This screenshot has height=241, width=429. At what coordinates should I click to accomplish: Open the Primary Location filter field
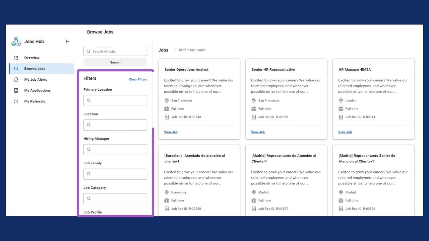coord(115,100)
